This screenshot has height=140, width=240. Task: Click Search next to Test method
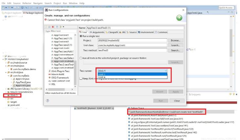(175, 50)
